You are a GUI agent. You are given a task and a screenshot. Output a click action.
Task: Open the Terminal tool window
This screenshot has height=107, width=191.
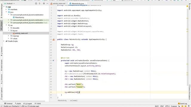(x=8, y=103)
